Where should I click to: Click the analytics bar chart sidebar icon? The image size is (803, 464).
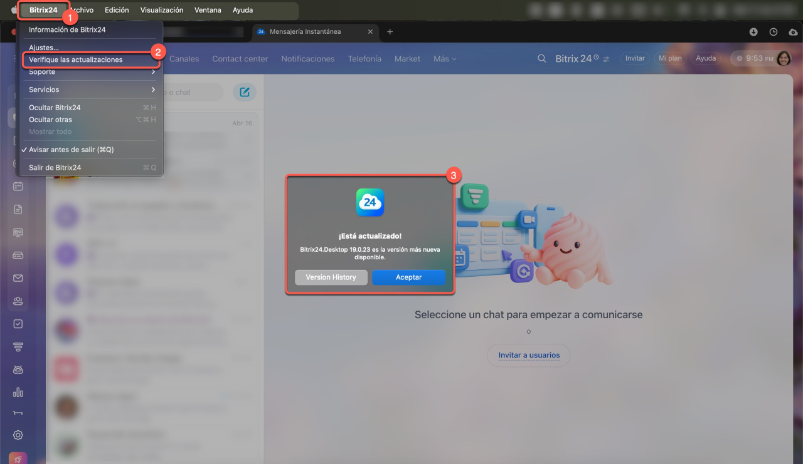coord(18,393)
